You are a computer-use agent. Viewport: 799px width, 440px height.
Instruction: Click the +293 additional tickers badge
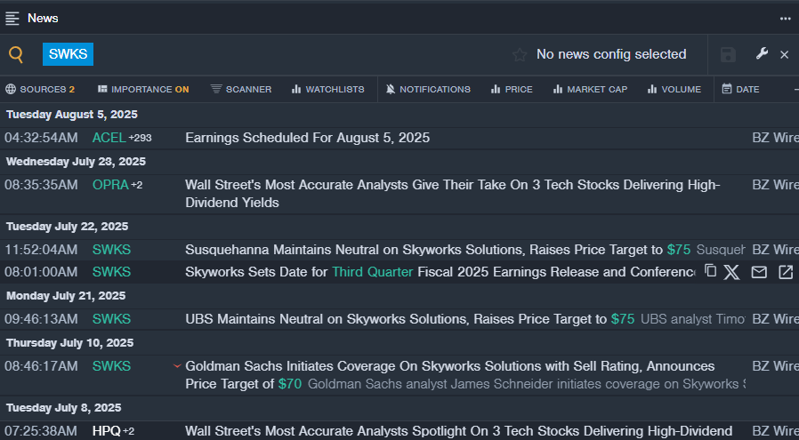coord(140,138)
